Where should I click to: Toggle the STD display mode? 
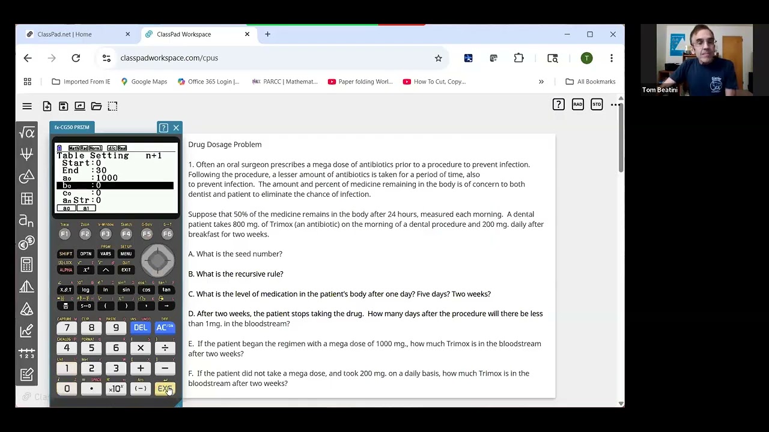click(597, 105)
